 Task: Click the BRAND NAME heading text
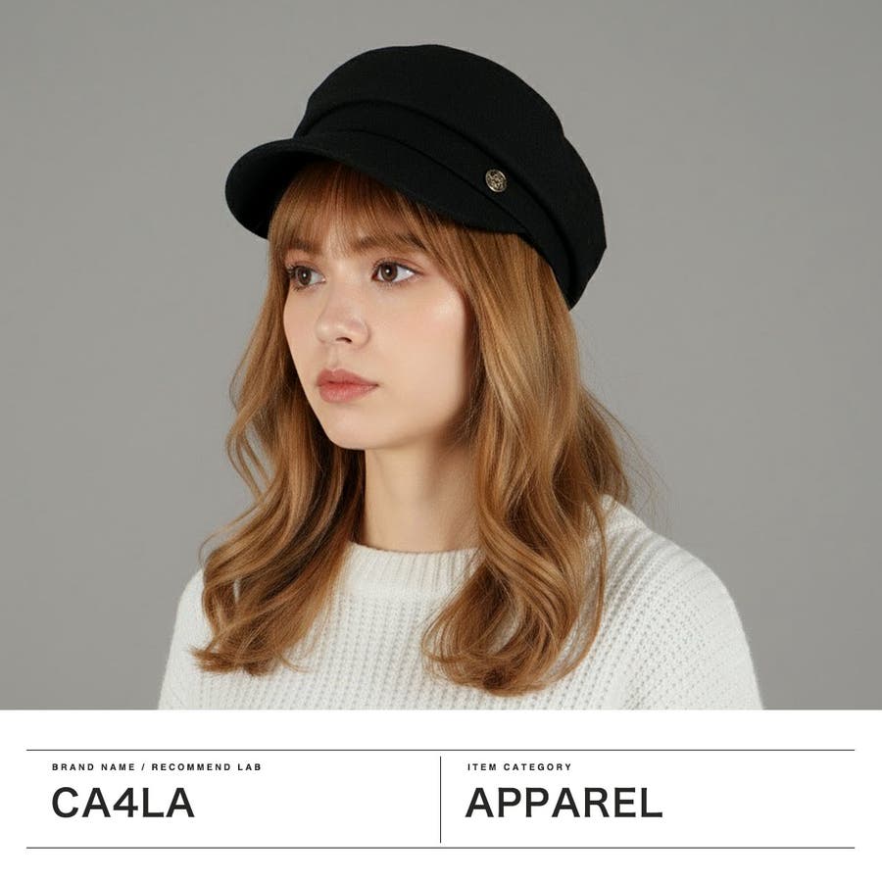[93, 766]
